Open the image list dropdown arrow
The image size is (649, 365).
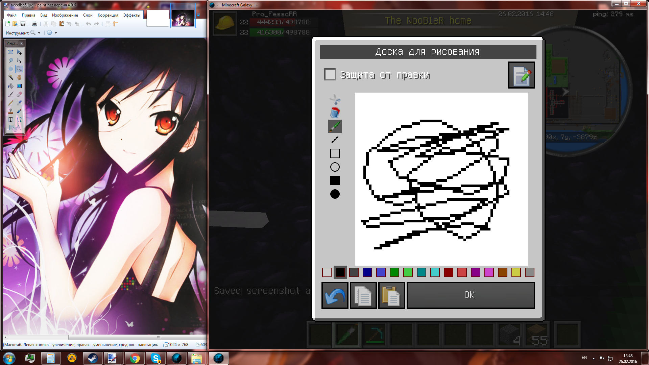(x=199, y=15)
